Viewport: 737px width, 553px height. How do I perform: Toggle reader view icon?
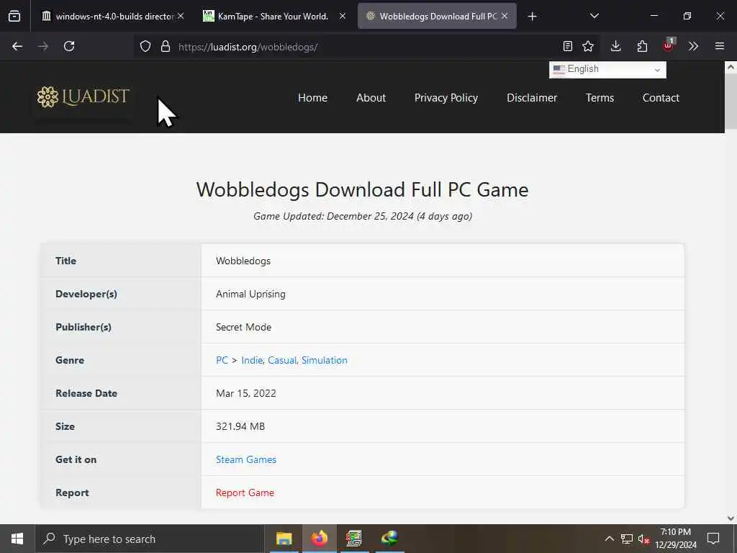pyautogui.click(x=567, y=46)
